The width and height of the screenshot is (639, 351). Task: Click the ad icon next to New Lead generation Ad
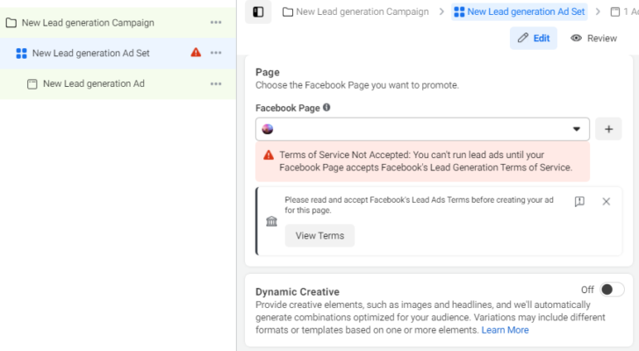tap(32, 84)
